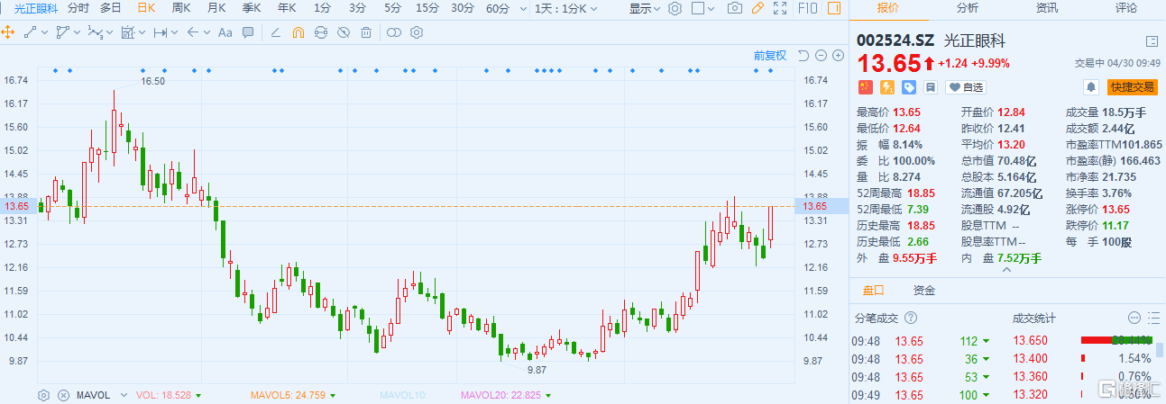Click the note document icon beside tags

930,87
